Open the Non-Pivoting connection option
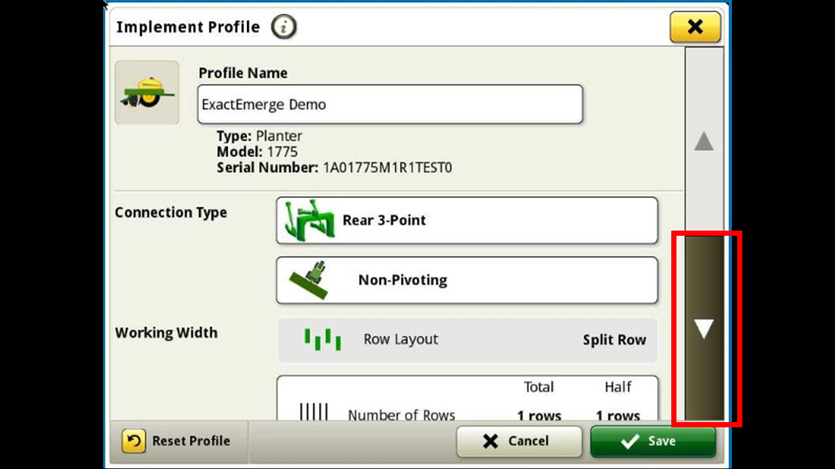This screenshot has height=469, width=835. click(467, 280)
